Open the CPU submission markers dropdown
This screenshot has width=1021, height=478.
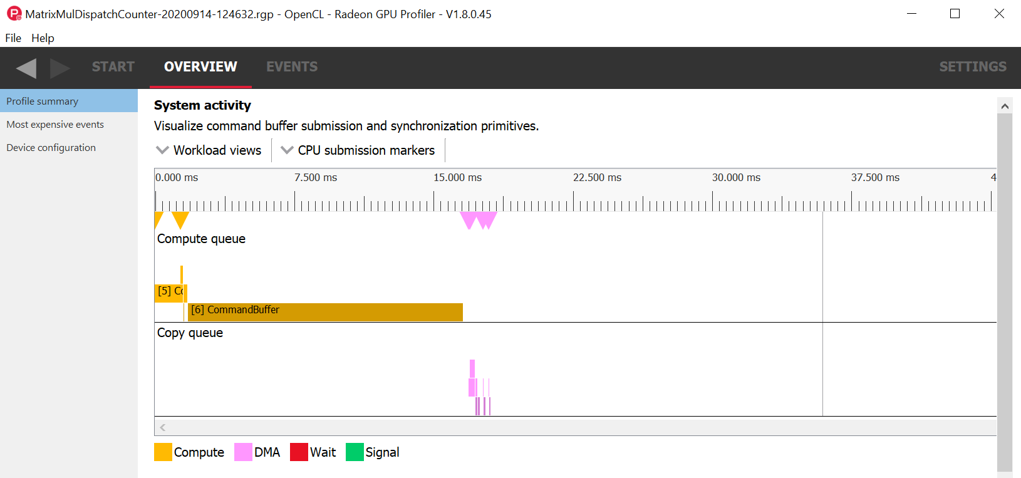[x=358, y=150]
